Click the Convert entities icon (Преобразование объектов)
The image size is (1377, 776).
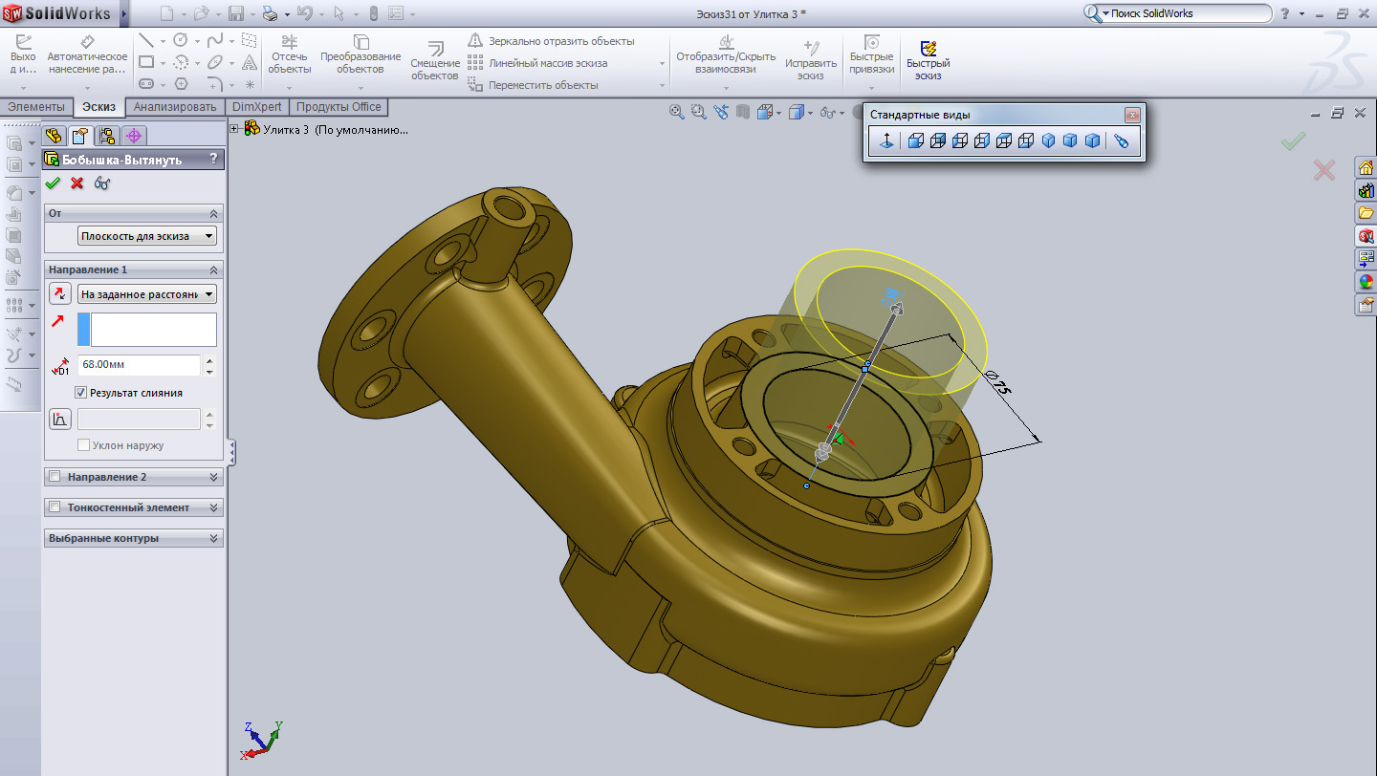click(x=361, y=43)
